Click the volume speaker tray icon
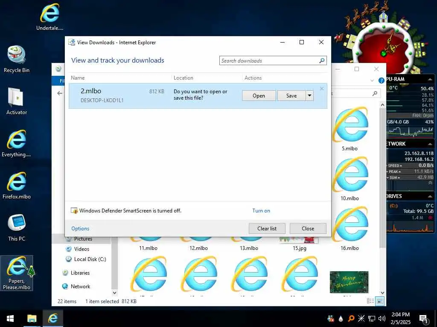This screenshot has height=327, width=437. click(x=382, y=318)
